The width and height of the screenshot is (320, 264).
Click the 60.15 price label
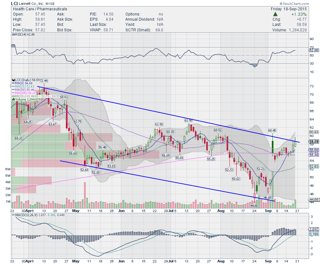tap(170, 132)
